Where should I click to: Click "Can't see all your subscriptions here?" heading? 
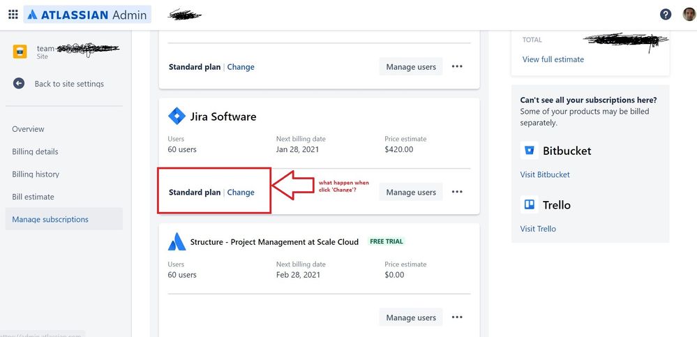point(589,100)
